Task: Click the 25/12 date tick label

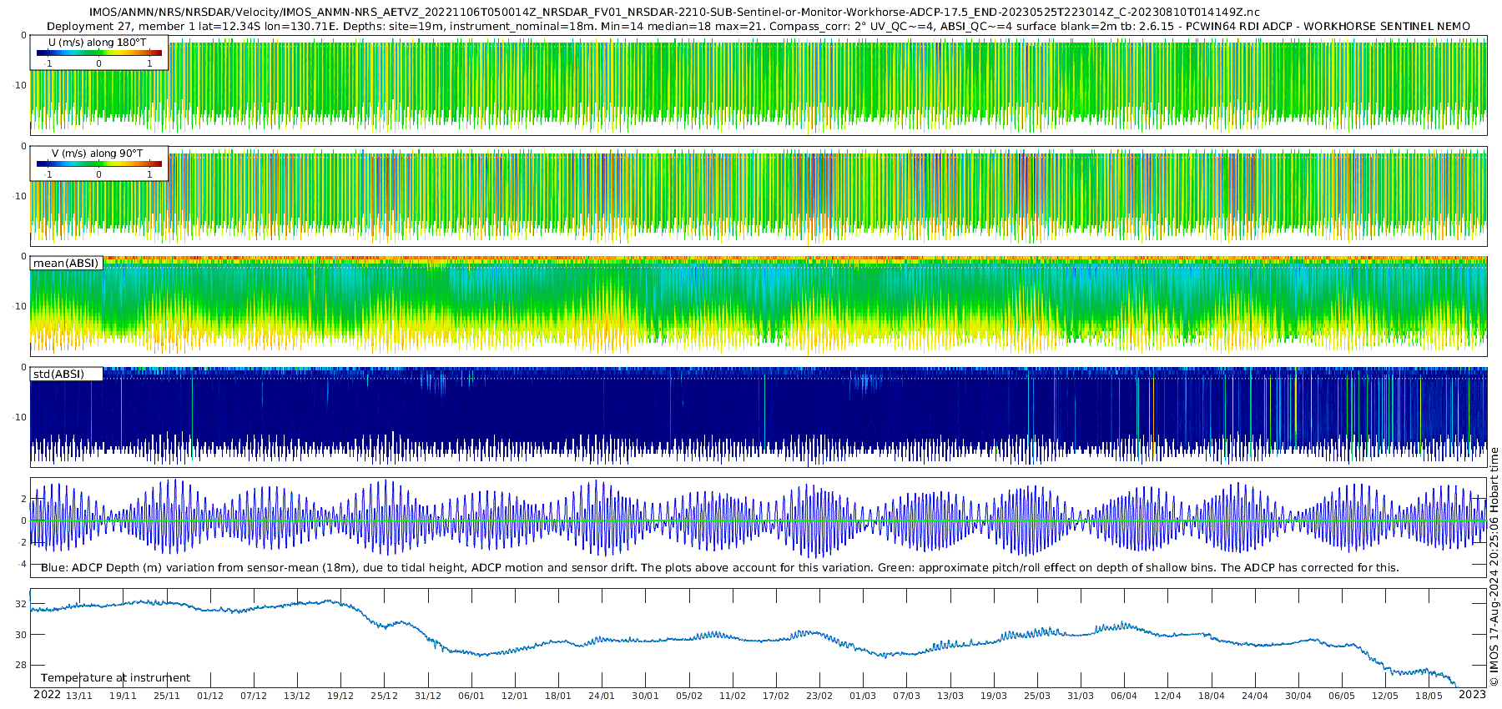Action: point(384,696)
